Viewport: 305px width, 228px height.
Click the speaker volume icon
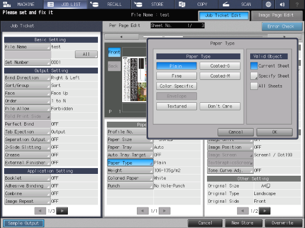coord(282,4)
